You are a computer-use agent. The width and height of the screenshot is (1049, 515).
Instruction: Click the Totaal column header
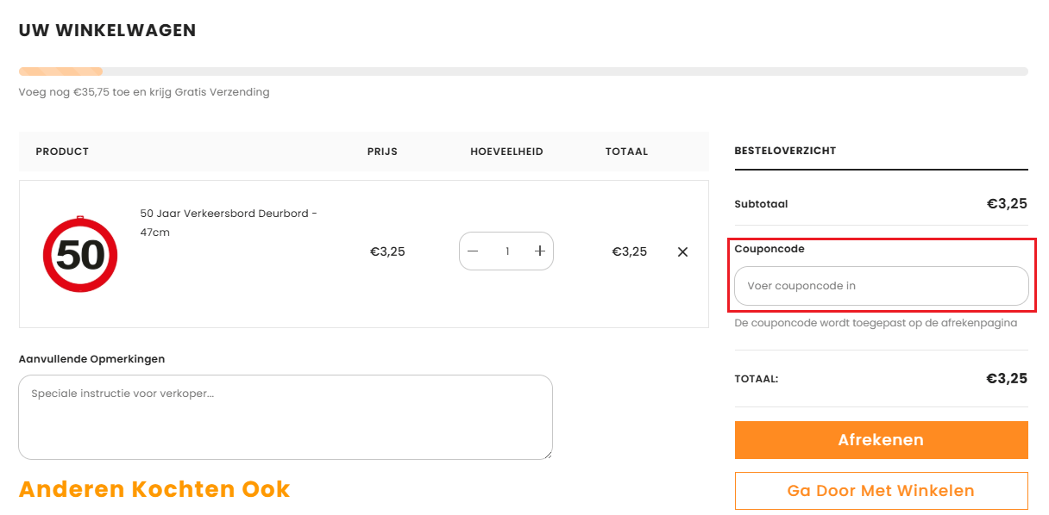coord(626,152)
